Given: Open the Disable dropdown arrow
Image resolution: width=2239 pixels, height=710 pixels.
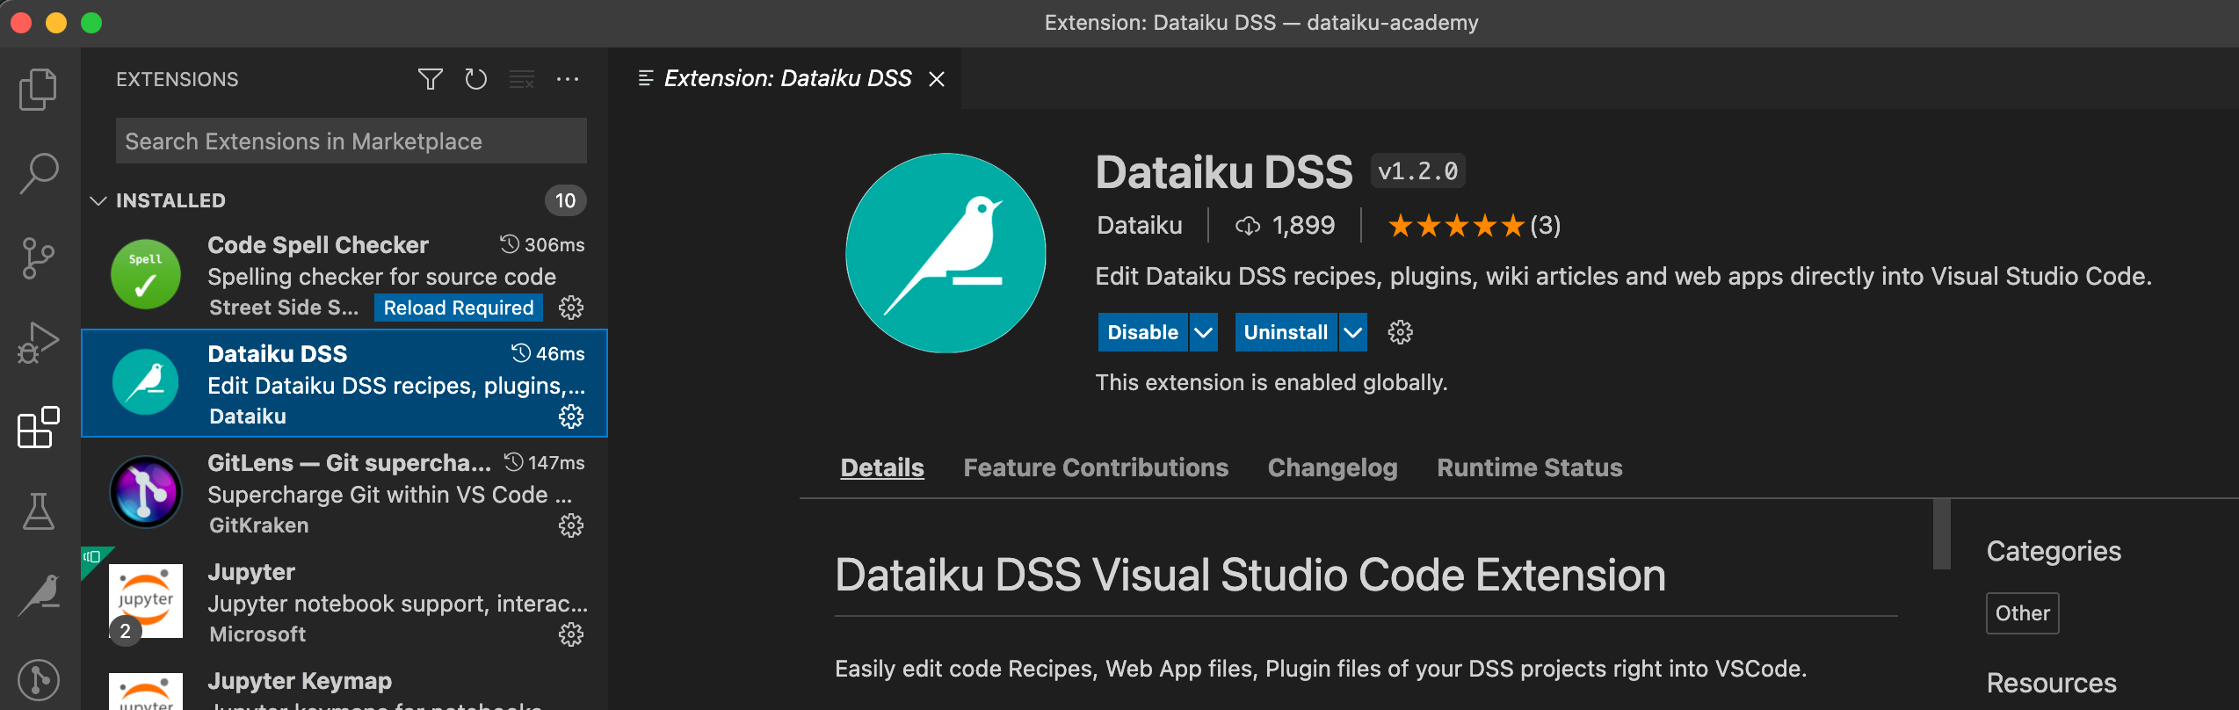Looking at the screenshot, I should 1203,332.
